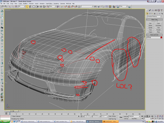Toggle the Set Key button
The width and height of the screenshot is (164, 123).
point(126,118)
